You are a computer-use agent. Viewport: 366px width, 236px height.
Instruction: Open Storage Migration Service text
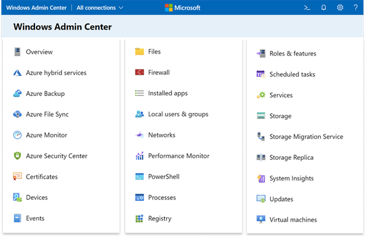306,136
